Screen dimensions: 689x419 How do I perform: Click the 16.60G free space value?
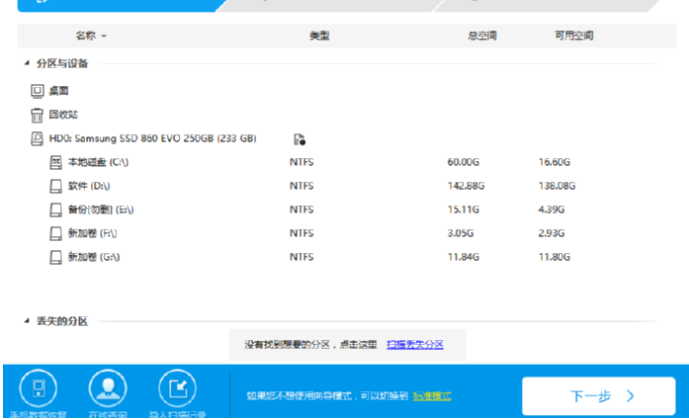(555, 162)
